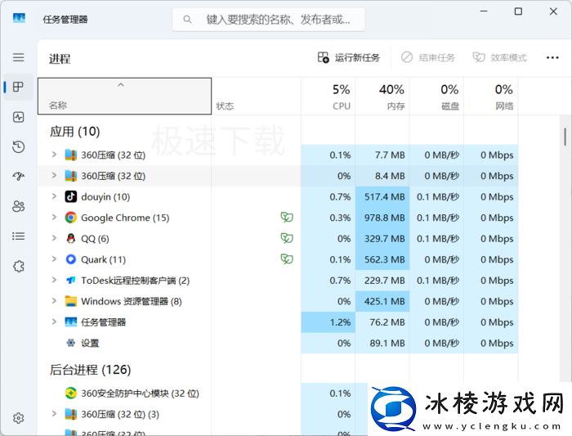Image resolution: width=572 pixels, height=436 pixels.
Task: Open the Startup apps sidebar icon
Action: (18, 177)
